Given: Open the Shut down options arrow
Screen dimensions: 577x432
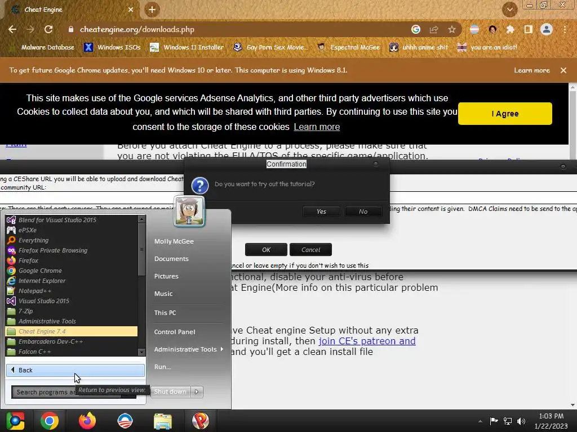Looking at the screenshot, I should tap(197, 391).
